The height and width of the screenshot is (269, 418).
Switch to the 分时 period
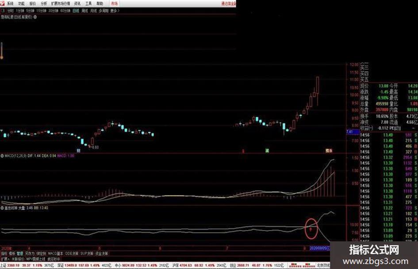pos(11,11)
